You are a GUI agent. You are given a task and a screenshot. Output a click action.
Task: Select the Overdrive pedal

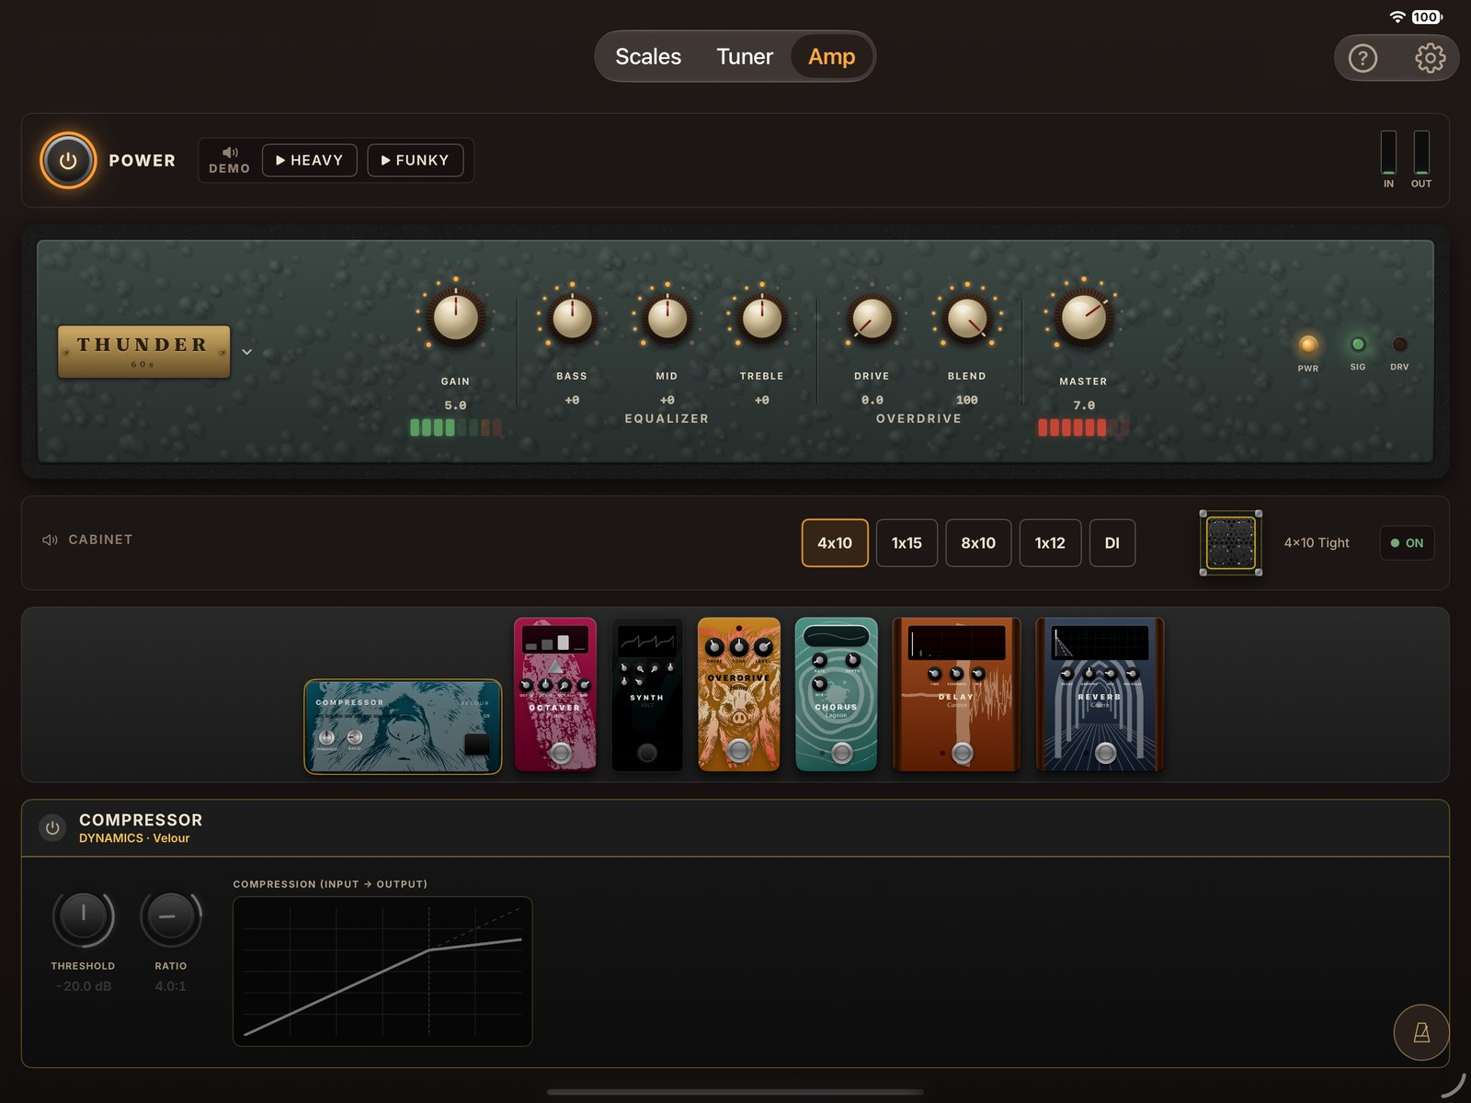pyautogui.click(x=739, y=694)
